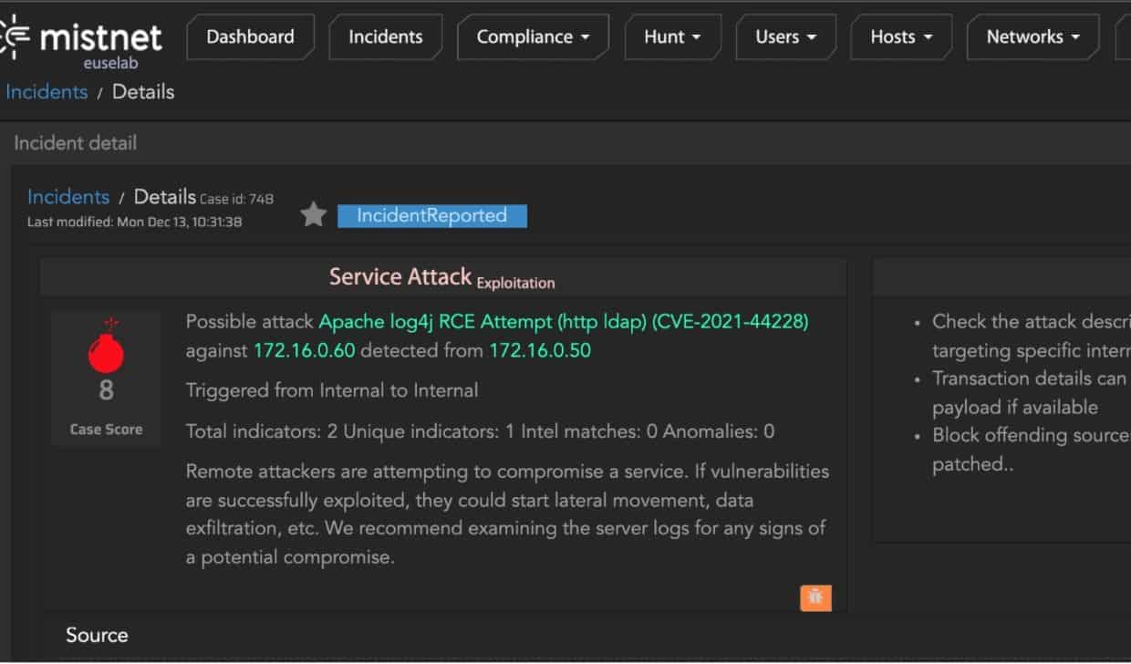Screen dimensions: 1131x664
Task: Click the orange bug icon below the description
Action: click(815, 597)
